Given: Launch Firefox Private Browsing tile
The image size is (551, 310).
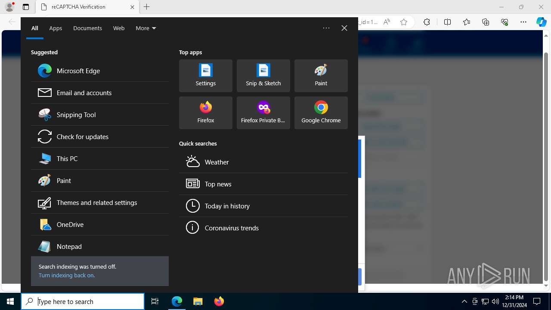Looking at the screenshot, I should tap(263, 113).
